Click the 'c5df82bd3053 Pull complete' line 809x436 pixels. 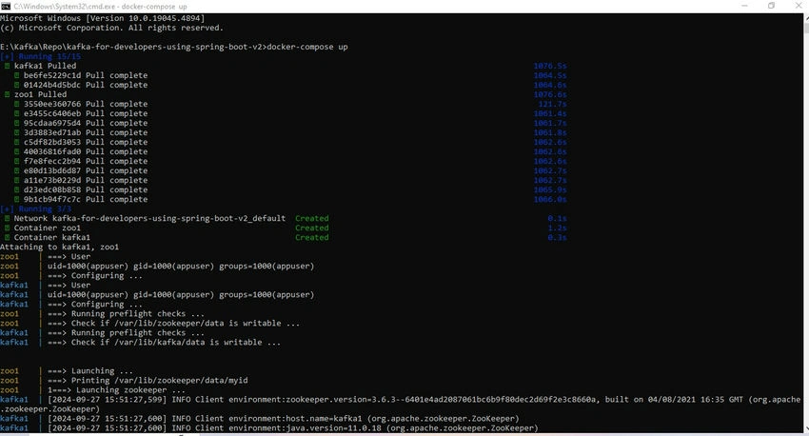point(85,143)
